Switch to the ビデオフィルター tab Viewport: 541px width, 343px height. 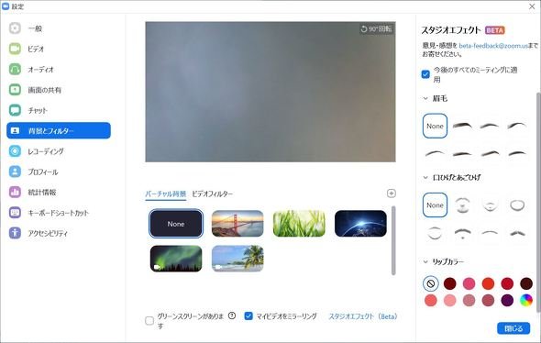pyautogui.click(x=212, y=194)
